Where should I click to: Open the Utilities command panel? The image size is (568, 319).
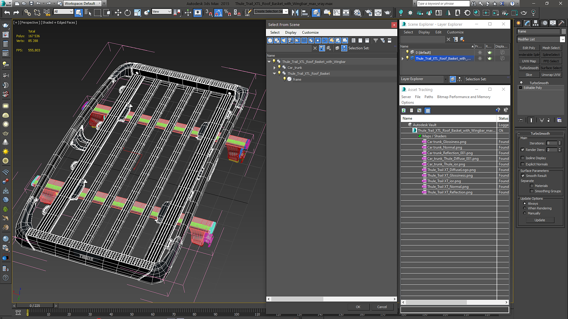point(561,23)
